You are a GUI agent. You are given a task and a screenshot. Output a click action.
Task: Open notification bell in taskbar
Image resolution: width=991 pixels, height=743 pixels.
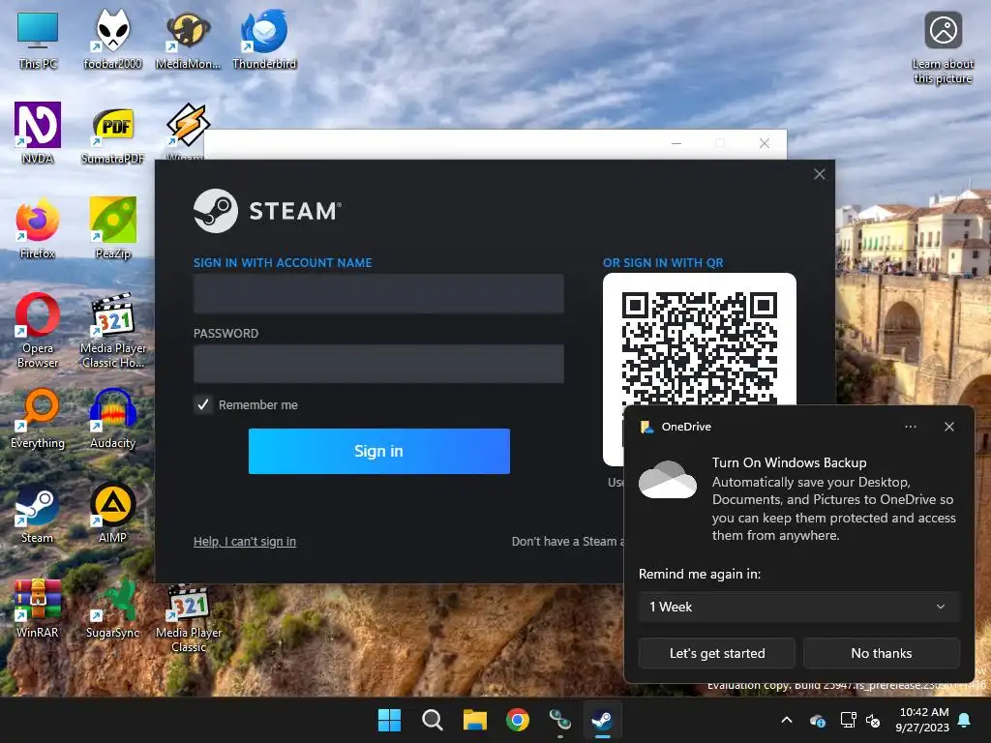[965, 720]
